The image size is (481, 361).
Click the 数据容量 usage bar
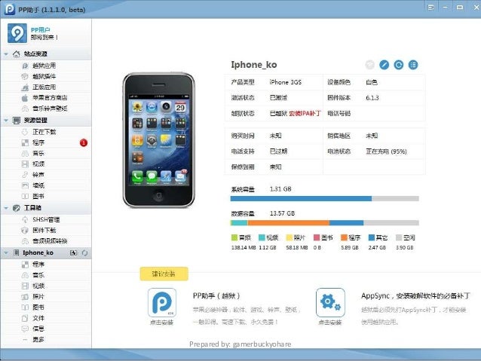tap(324, 223)
